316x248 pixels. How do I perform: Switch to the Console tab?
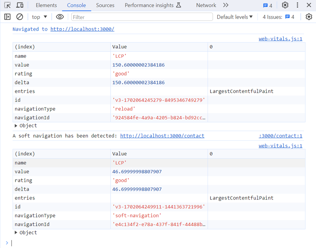click(76, 5)
